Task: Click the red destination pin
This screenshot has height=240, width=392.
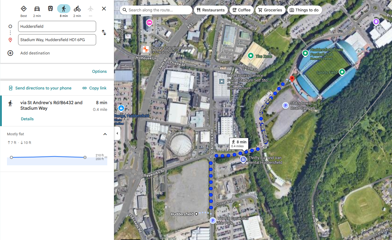Action: pyautogui.click(x=292, y=79)
